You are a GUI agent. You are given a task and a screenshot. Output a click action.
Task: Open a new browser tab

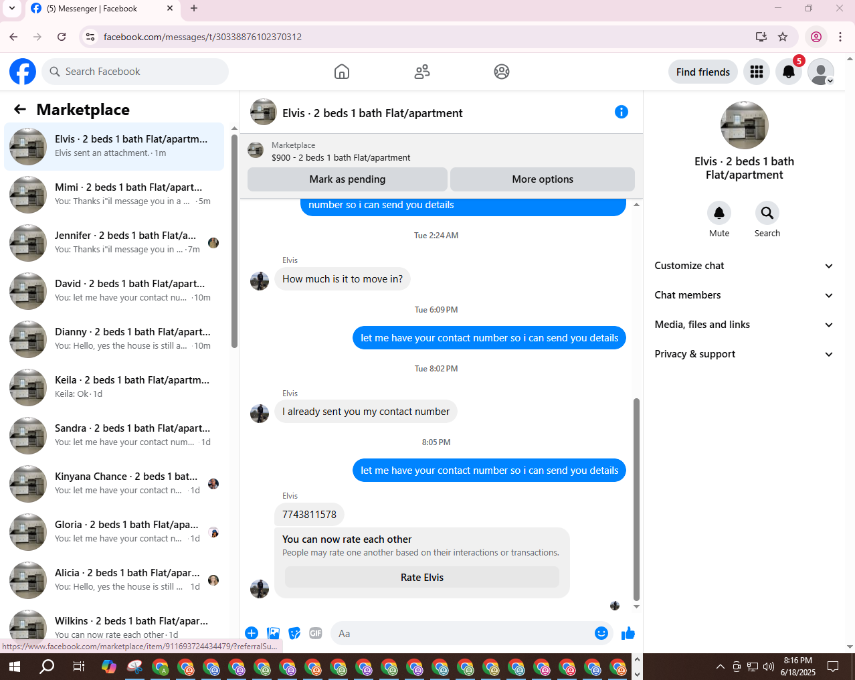(x=194, y=9)
